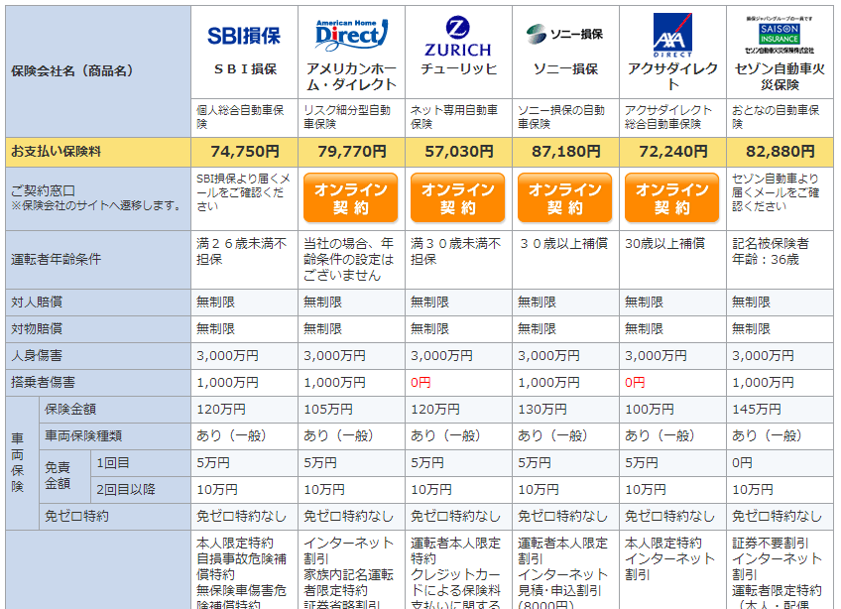Click the red 0円 in アクサダイレクト column
841x609 pixels.
(x=635, y=383)
